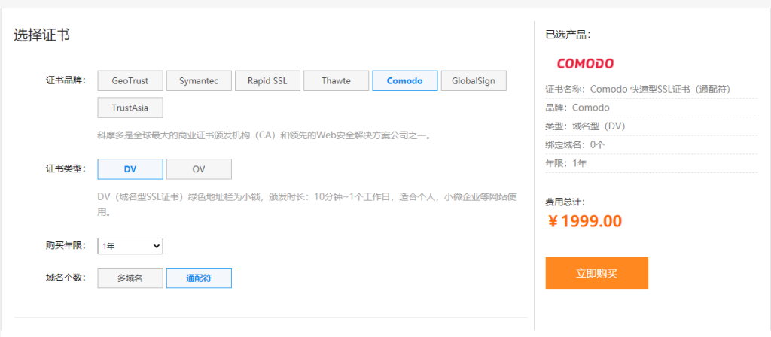The width and height of the screenshot is (771, 337).
Task: Choose GlobalSign brand option
Action: click(x=474, y=81)
